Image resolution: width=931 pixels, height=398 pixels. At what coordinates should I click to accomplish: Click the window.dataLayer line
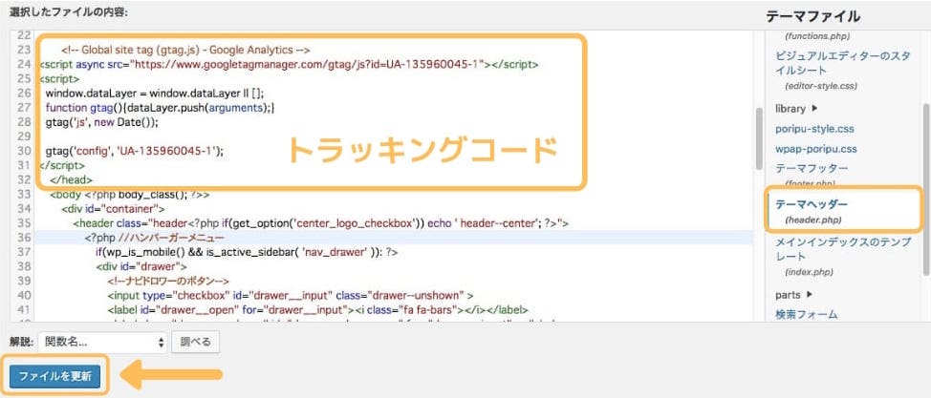(x=155, y=94)
